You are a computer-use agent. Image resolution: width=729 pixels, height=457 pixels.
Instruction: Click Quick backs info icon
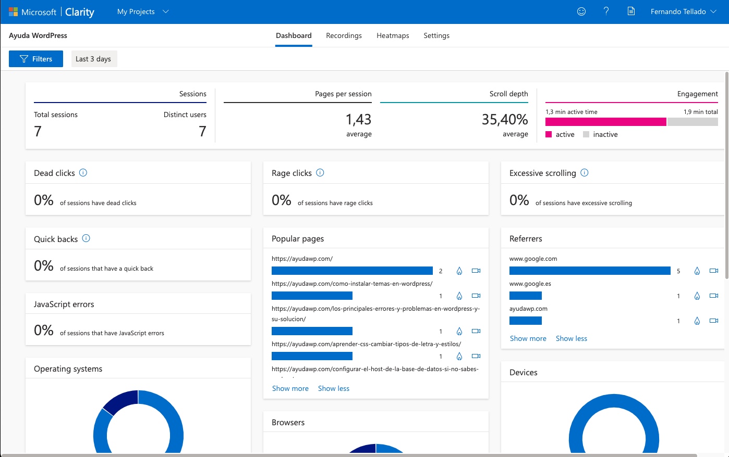tap(87, 238)
